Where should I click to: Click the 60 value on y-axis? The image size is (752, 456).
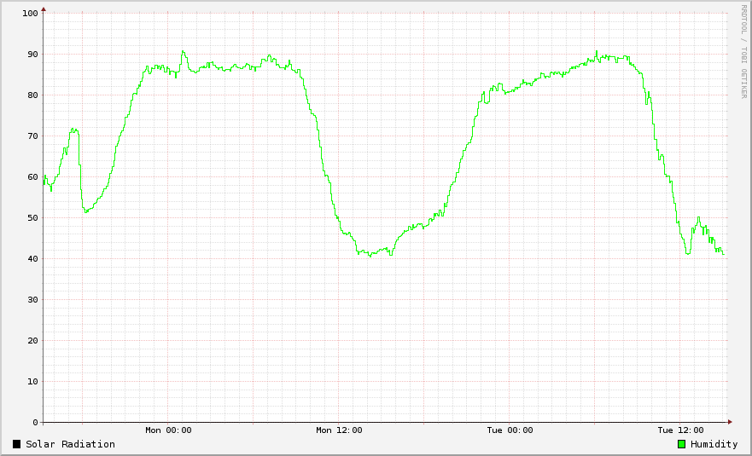32,177
